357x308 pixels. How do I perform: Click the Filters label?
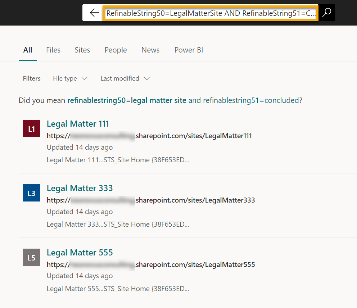tap(32, 78)
